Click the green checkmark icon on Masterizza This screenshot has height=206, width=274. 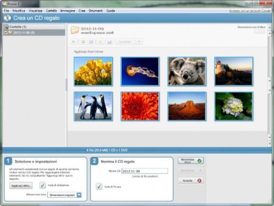199,161
